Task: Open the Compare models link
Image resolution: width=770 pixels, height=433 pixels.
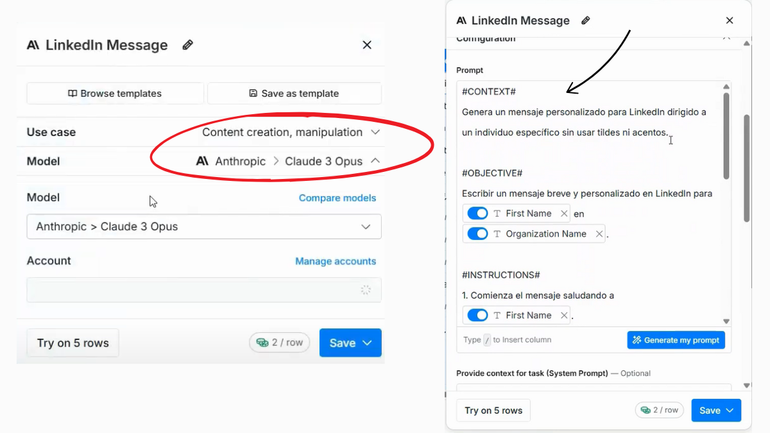Action: (338, 198)
